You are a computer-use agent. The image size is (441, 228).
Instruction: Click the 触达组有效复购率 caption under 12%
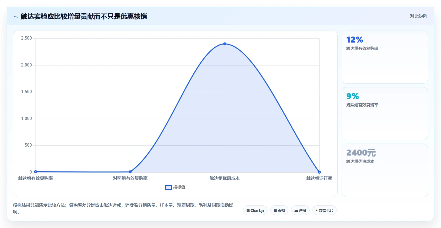click(x=362, y=49)
